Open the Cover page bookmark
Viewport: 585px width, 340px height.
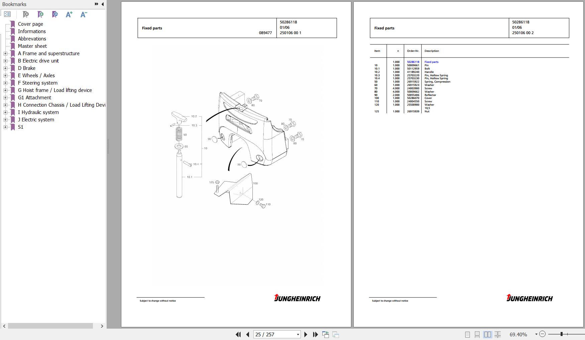point(30,24)
